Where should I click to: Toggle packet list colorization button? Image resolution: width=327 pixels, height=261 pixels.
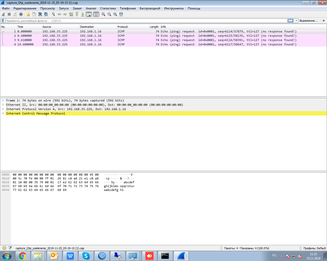(96, 14)
